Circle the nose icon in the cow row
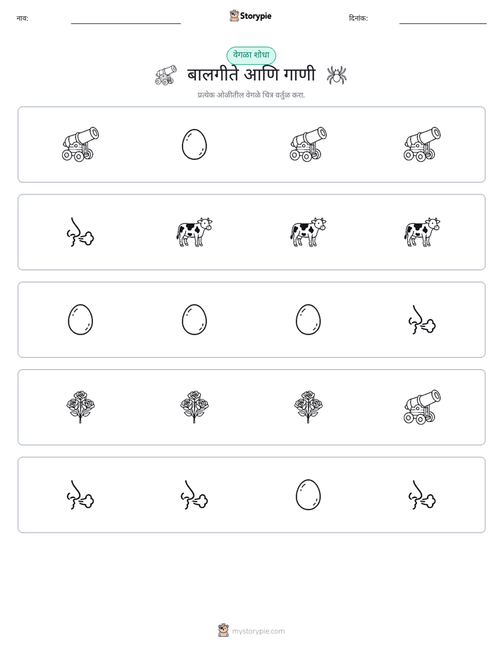This screenshot has width=503, height=651. coord(80,232)
